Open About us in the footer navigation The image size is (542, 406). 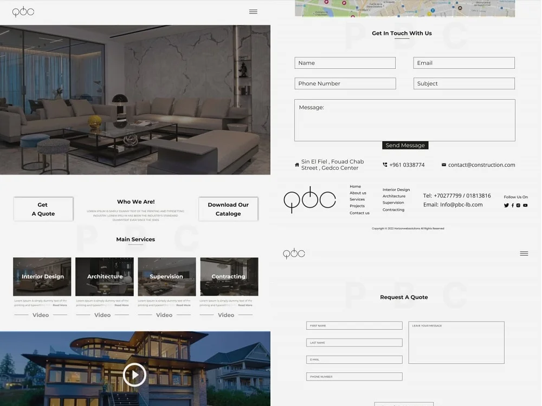click(x=358, y=193)
